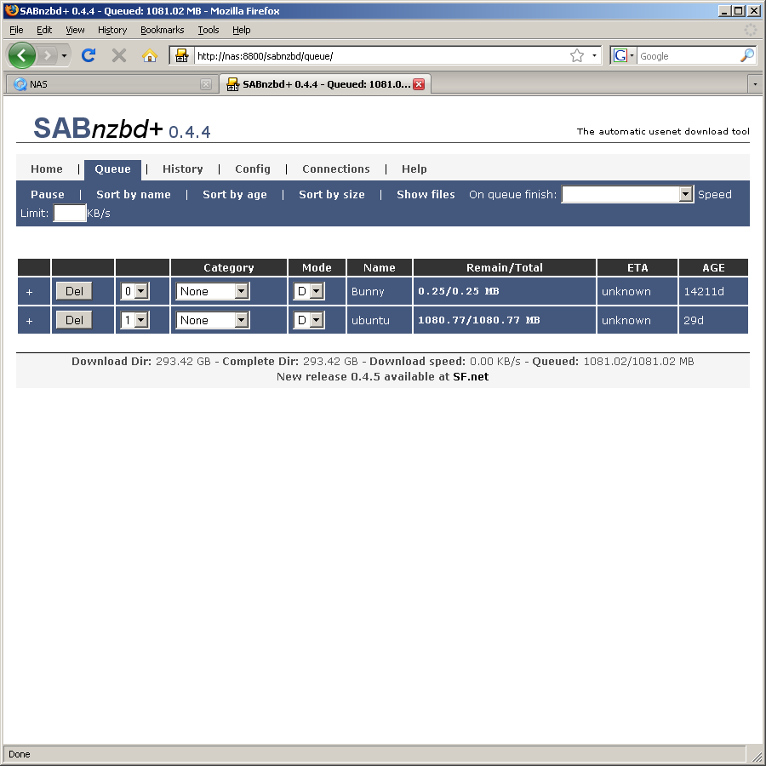Viewport: 766px width, 766px height.
Task: Close the SABnzbd+ tab with red X
Action: point(419,84)
